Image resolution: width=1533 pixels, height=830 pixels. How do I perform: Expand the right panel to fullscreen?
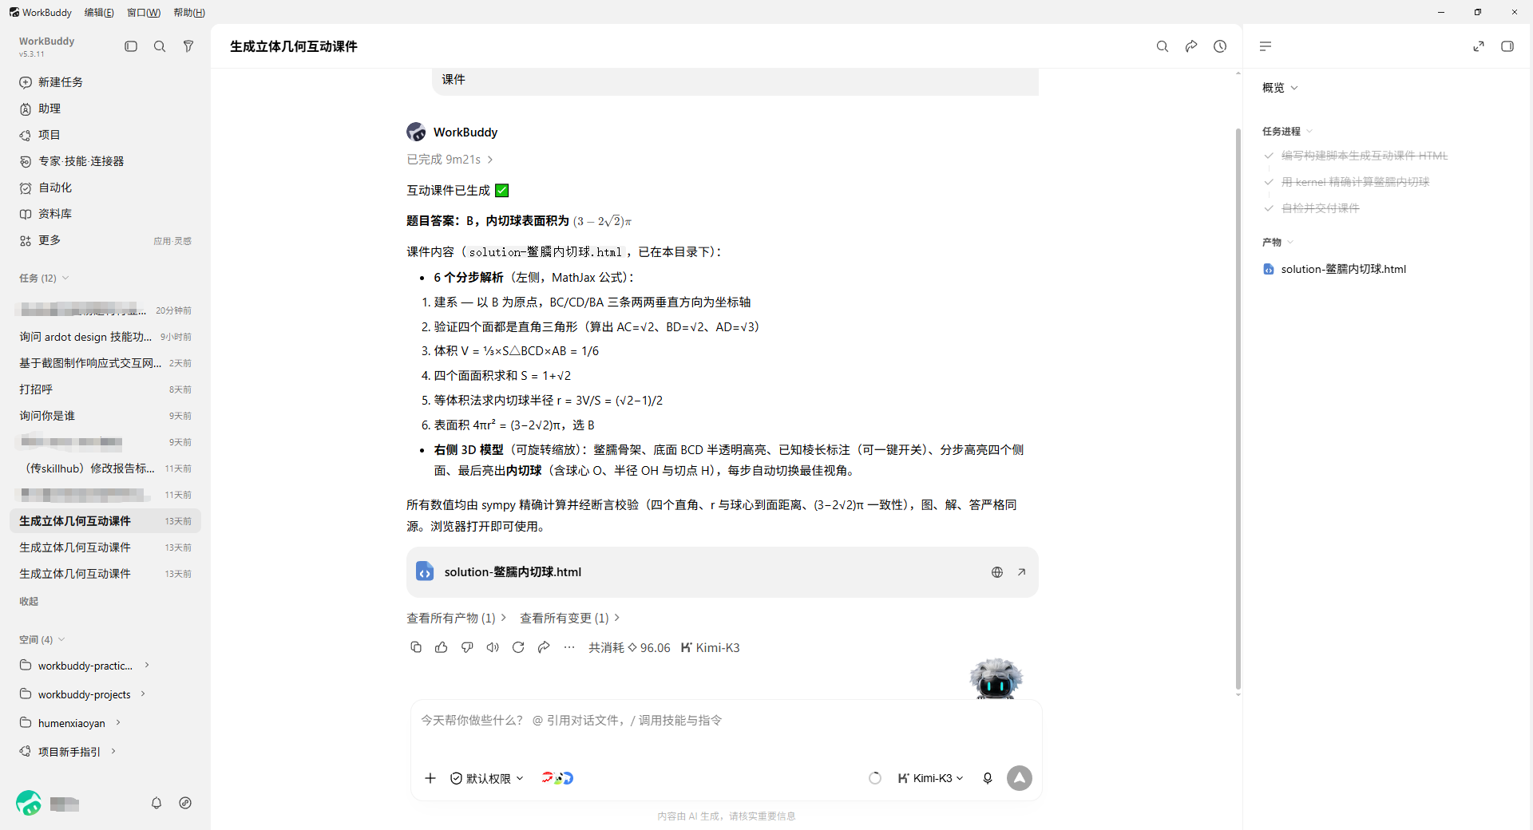[x=1479, y=46]
